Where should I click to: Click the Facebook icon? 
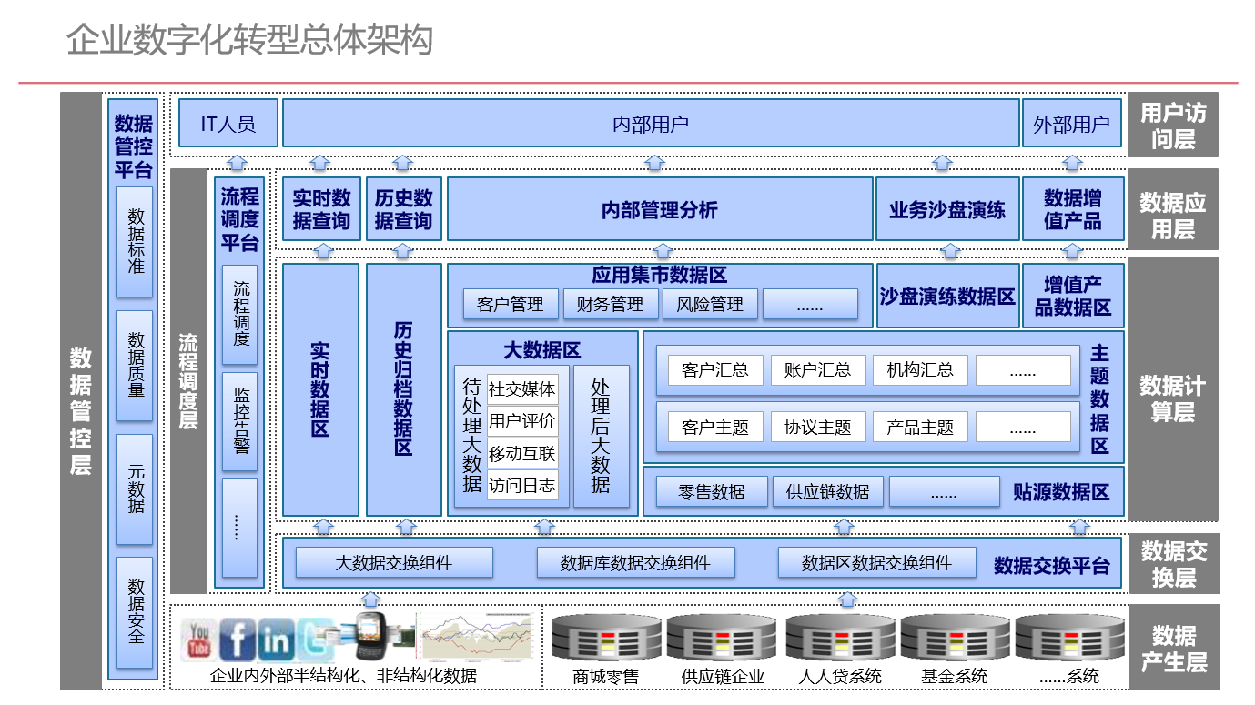tap(238, 640)
